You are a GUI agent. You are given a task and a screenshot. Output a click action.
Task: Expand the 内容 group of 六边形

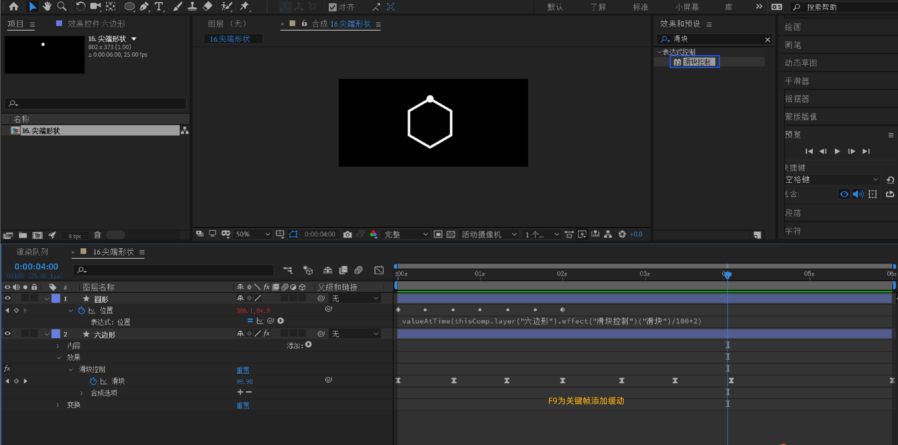[x=58, y=346]
